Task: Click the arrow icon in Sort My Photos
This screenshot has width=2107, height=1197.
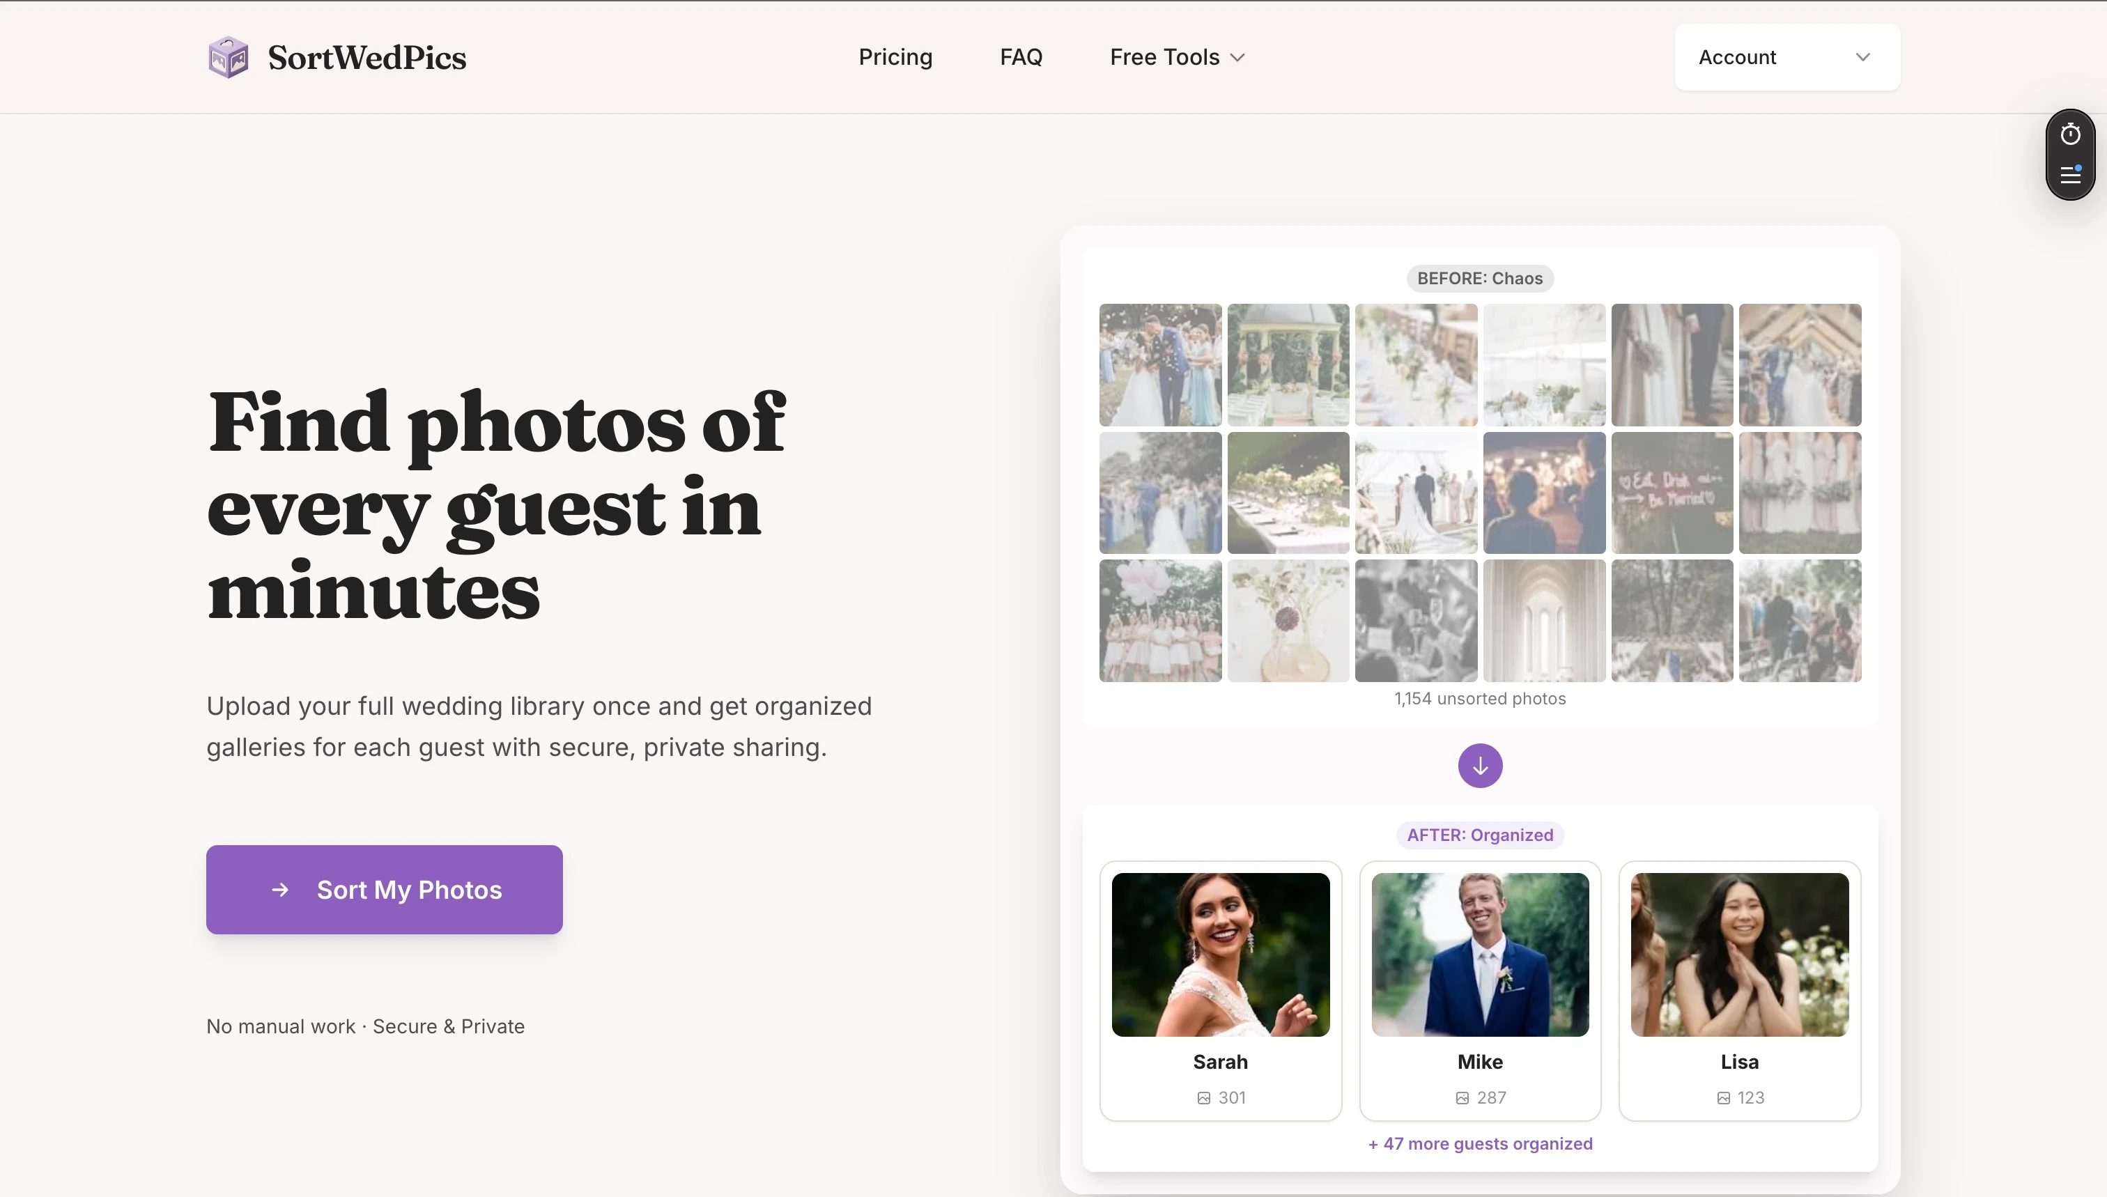Action: 280,890
